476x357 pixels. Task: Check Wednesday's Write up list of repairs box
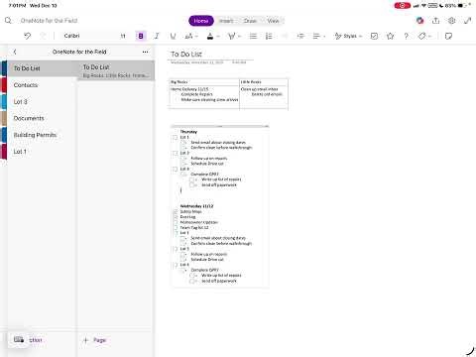click(192, 276)
